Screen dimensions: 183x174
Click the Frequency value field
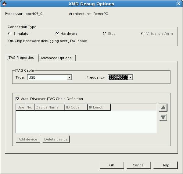[117, 77]
